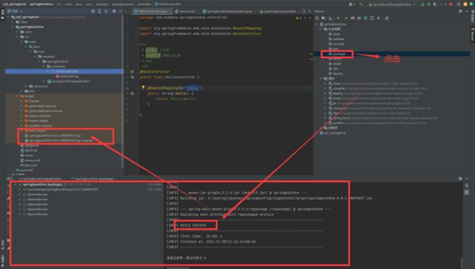The height and width of the screenshot is (269, 475).
Task: Open Maven panel gear options
Action: tap(460, 11)
